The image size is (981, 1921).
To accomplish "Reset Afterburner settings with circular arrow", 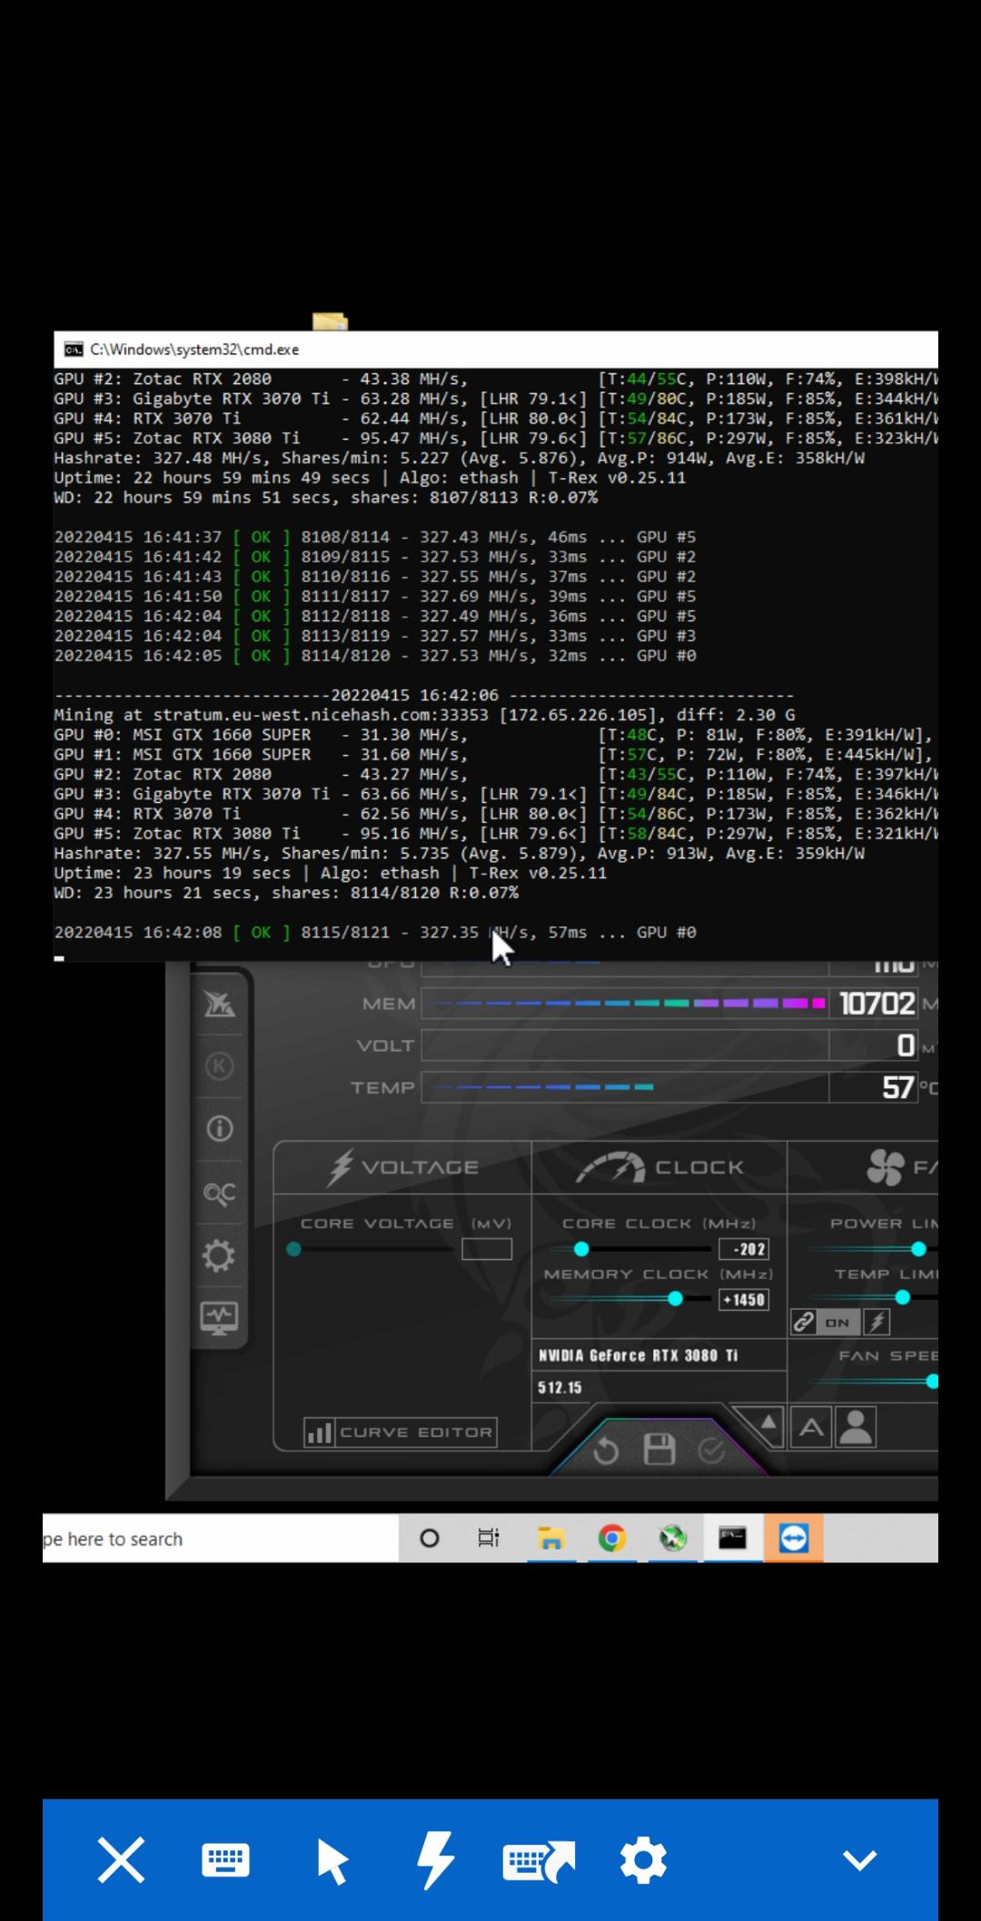I will (x=606, y=1451).
